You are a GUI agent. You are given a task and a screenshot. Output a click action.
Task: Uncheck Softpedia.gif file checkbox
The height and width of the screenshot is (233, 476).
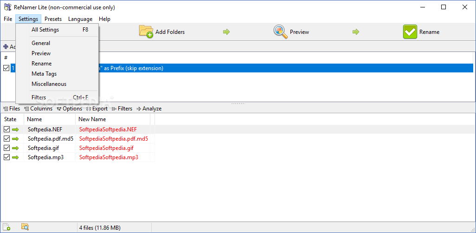pyautogui.click(x=6, y=148)
